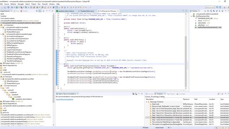This screenshot has height=129, width=229.
Task: Click the green Run toolbar icon
Action: pyautogui.click(x=17, y=7)
